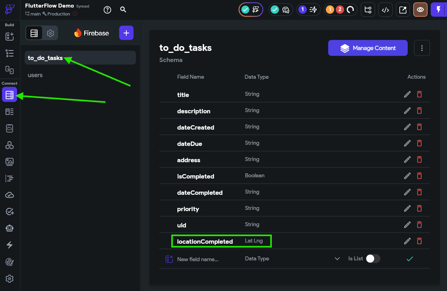Open the developer code view icon
This screenshot has width=447, height=291.
tap(385, 10)
